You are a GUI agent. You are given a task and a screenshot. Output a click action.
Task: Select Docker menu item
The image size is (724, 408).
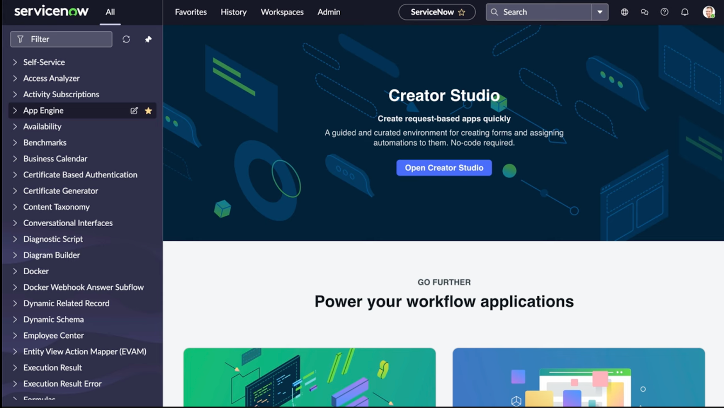36,271
